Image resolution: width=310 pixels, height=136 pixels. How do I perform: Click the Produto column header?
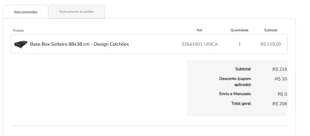point(19,31)
